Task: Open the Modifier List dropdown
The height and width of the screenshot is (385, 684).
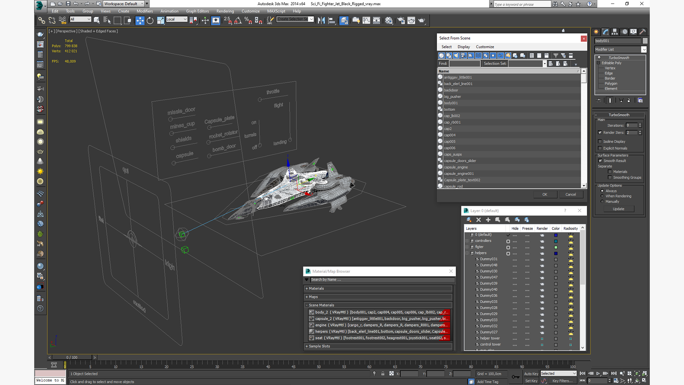Action: 620,50
